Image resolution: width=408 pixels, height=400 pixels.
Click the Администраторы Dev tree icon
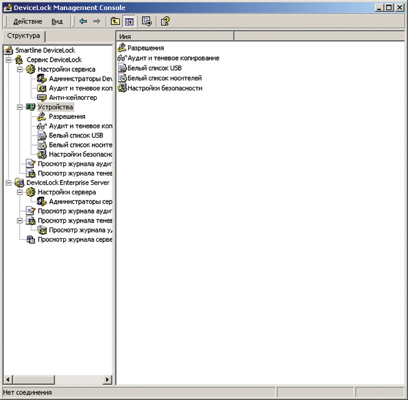[x=42, y=79]
